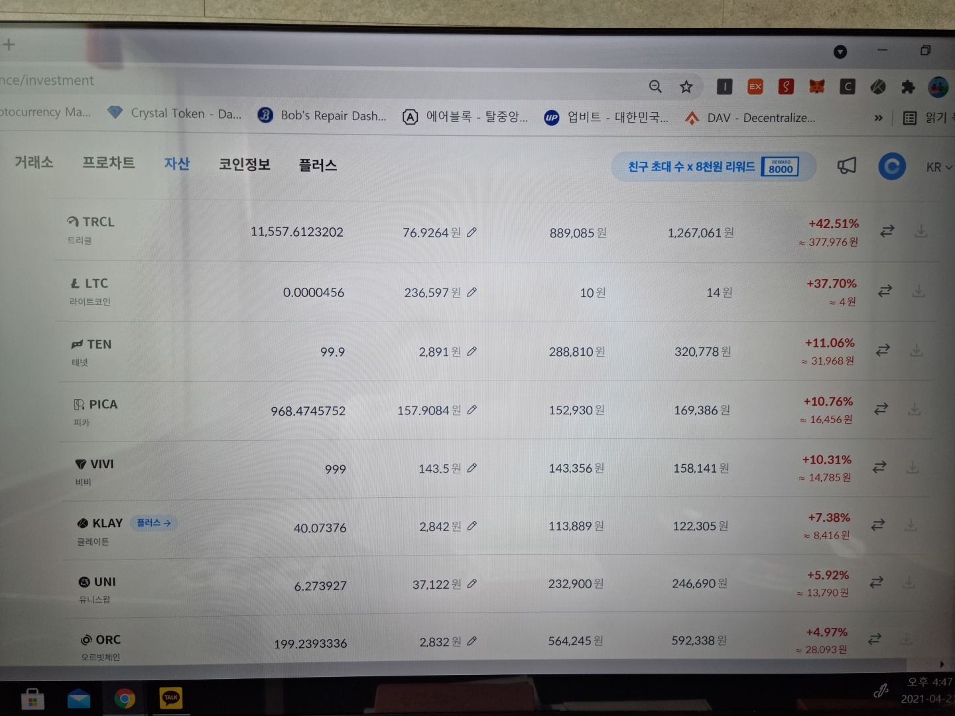
Task: Click the trade arrows icon for UNI
Action: [x=876, y=581]
